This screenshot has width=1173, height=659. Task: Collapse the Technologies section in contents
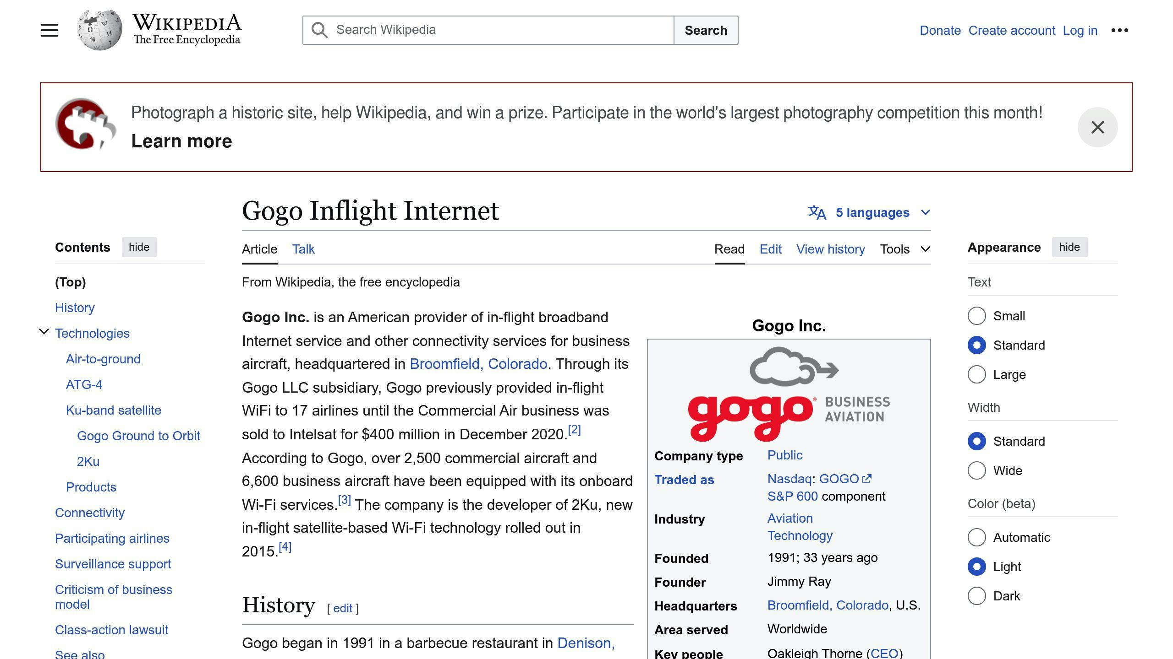[x=44, y=331]
